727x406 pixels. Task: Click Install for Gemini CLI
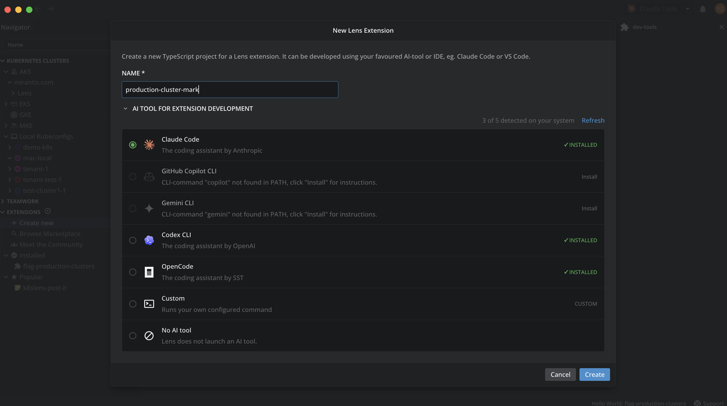(x=589, y=208)
